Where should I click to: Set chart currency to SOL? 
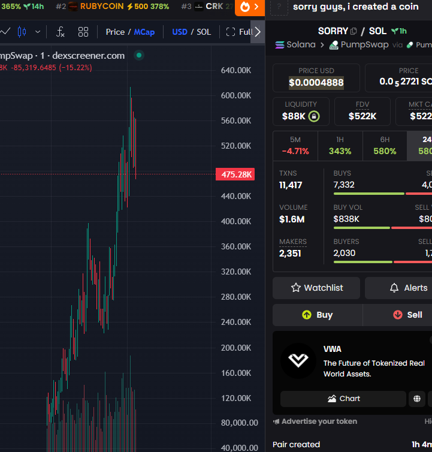(204, 32)
